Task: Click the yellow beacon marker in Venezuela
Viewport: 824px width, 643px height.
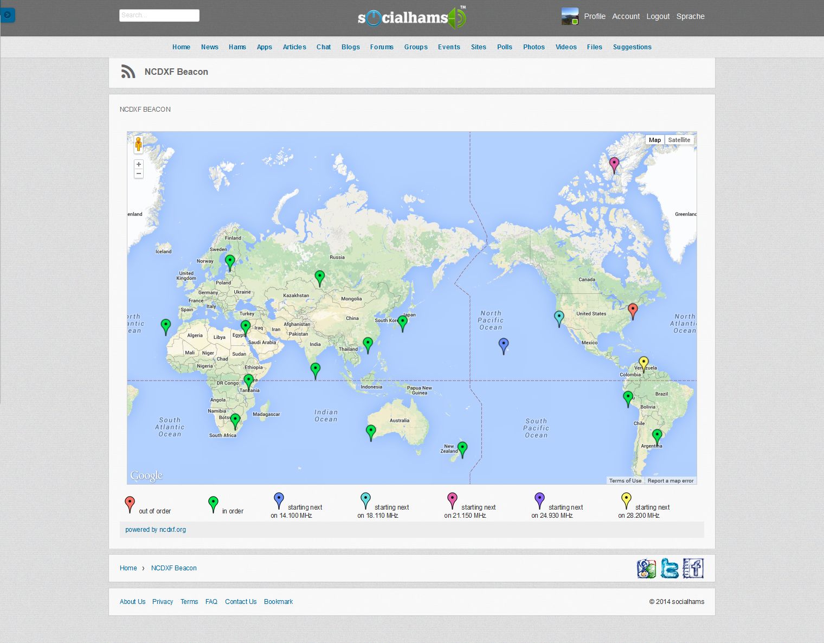Action: (643, 364)
